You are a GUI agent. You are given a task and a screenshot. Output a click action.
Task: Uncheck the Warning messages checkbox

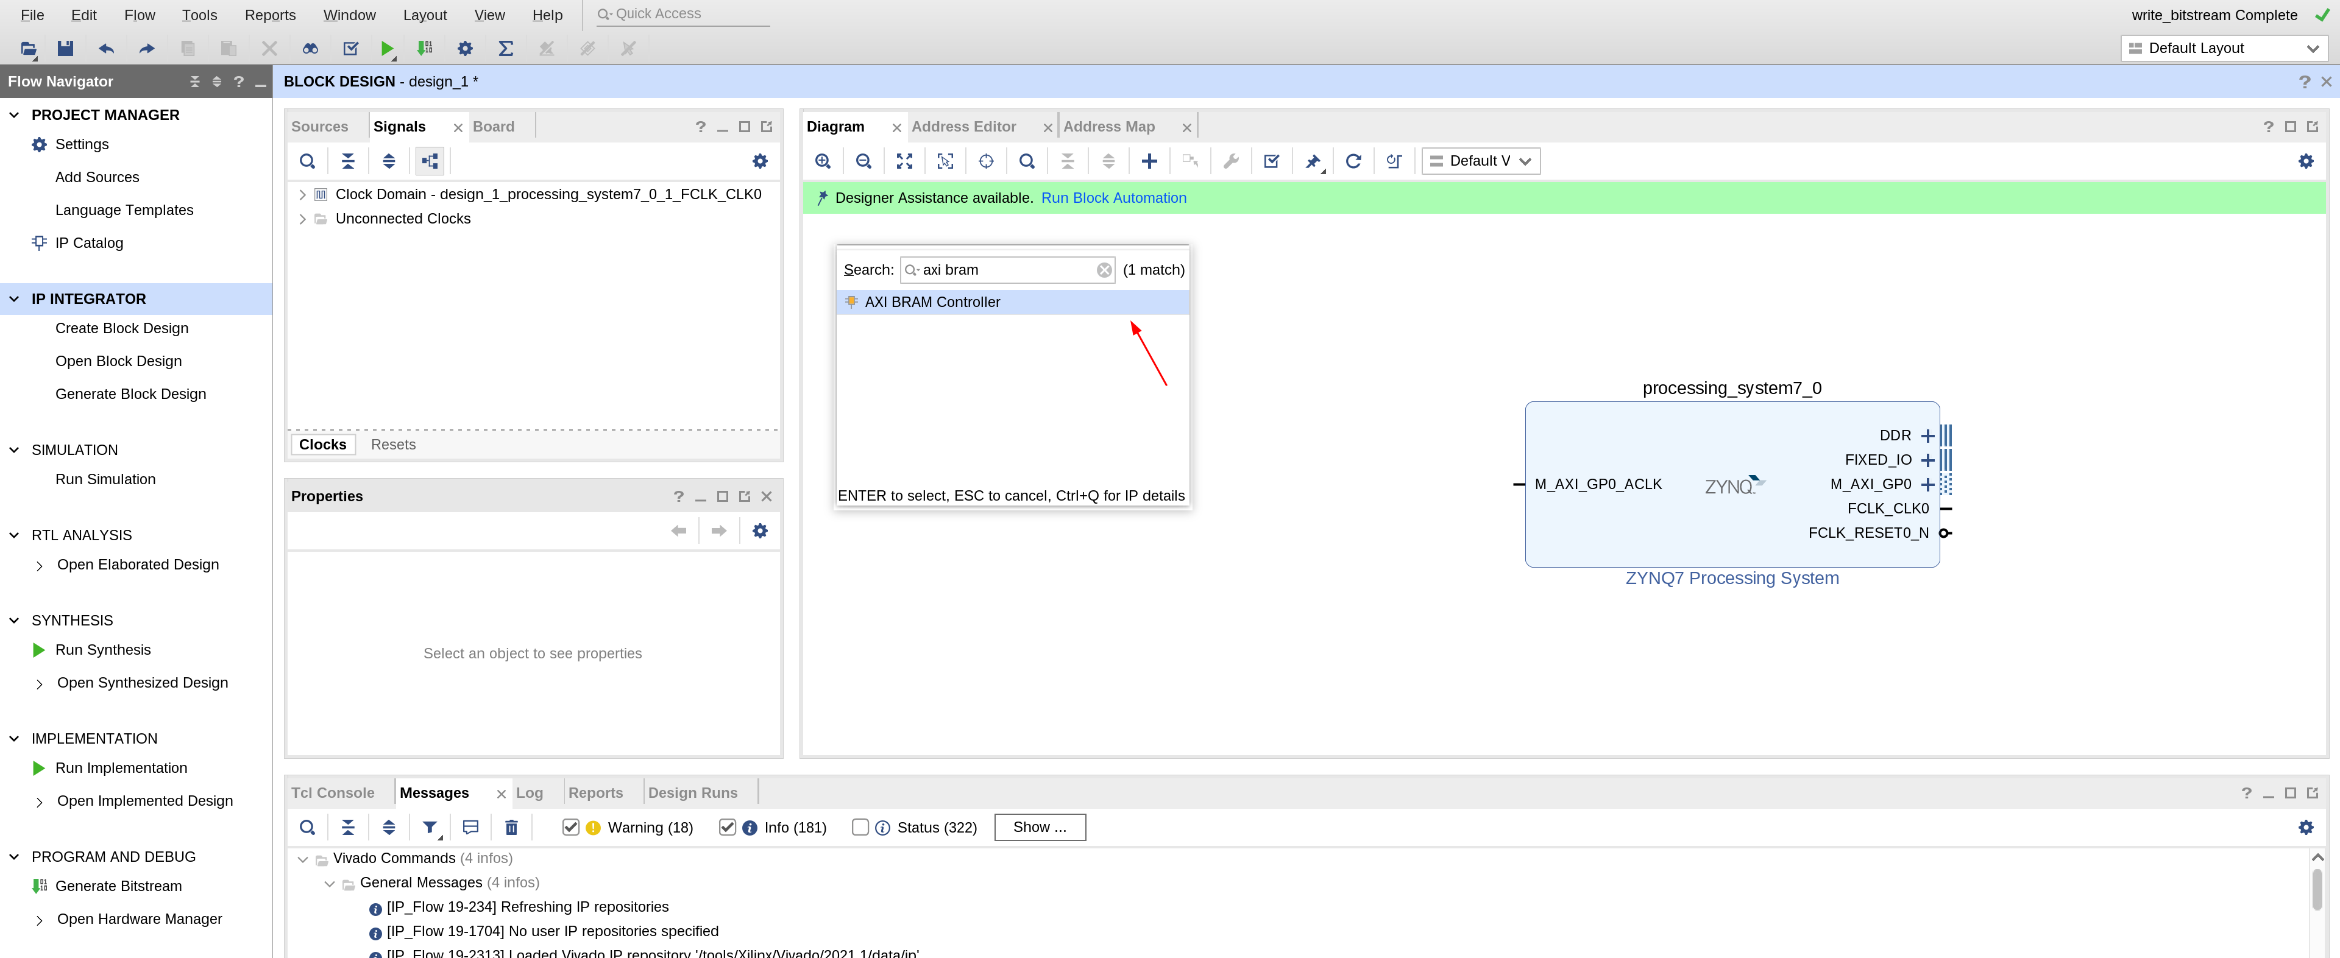[x=570, y=827]
